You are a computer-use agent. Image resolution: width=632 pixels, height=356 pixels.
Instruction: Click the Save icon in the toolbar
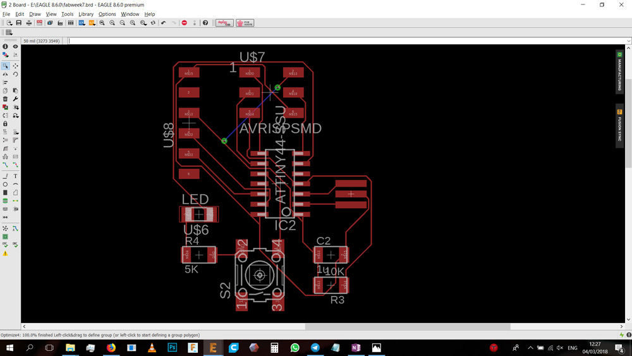19,23
